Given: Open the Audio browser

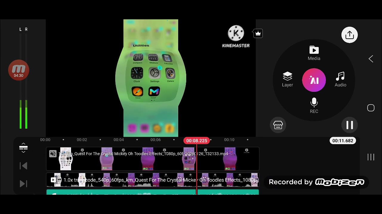Looking at the screenshot, I should (340, 80).
